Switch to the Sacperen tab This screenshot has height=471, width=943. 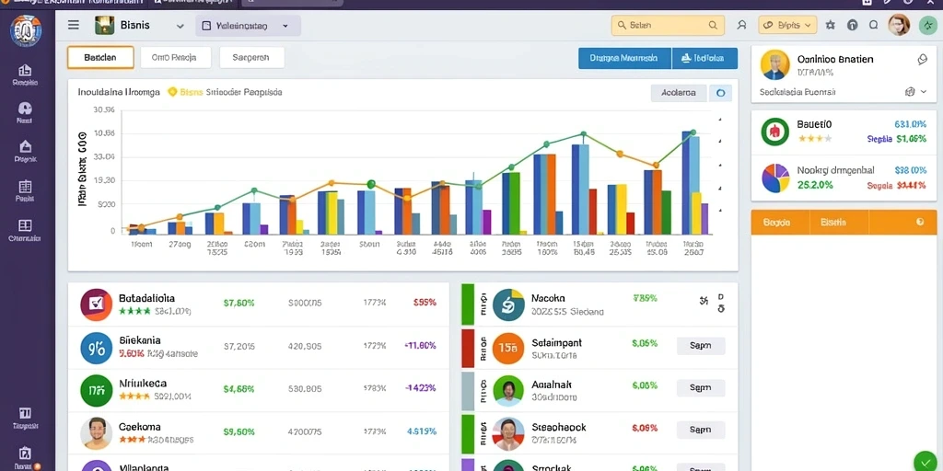pyautogui.click(x=251, y=58)
